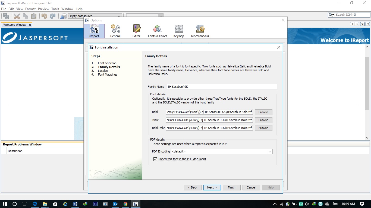Toggle Embed this font in PDF checkbox

[x=155, y=159]
